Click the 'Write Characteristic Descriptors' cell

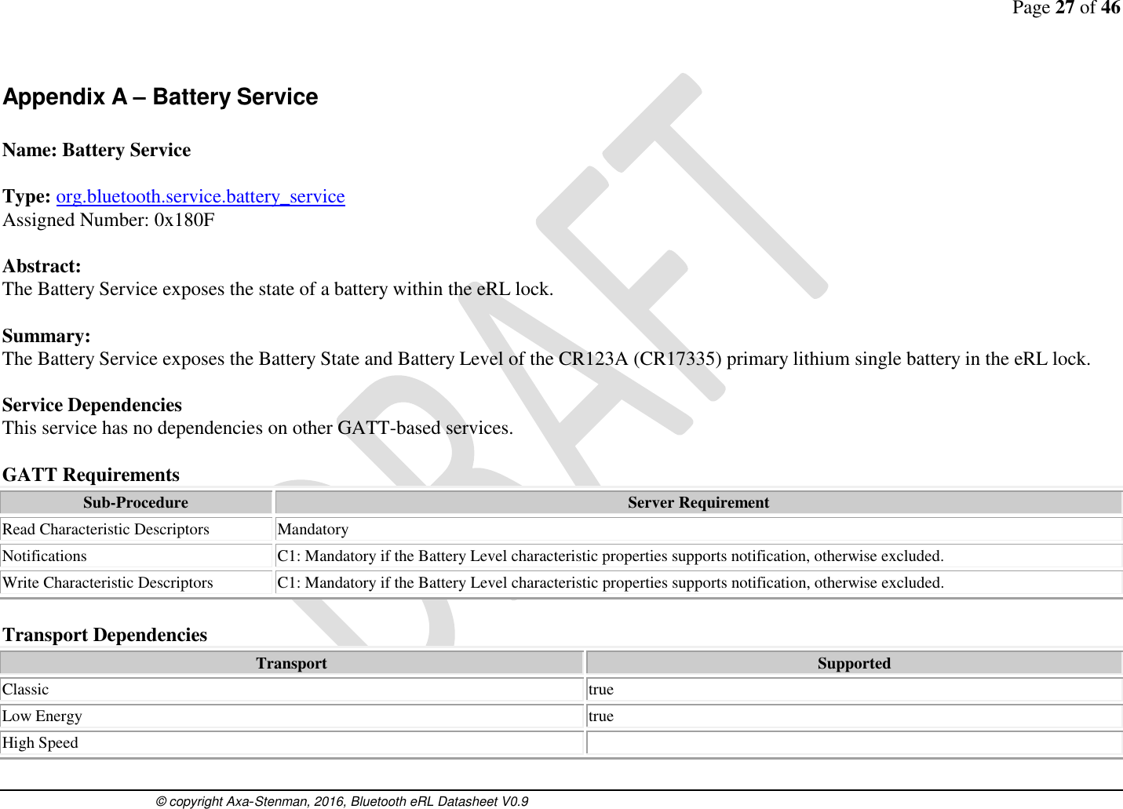(136, 582)
